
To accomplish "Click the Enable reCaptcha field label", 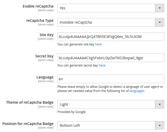I will click(x=38, y=6).
